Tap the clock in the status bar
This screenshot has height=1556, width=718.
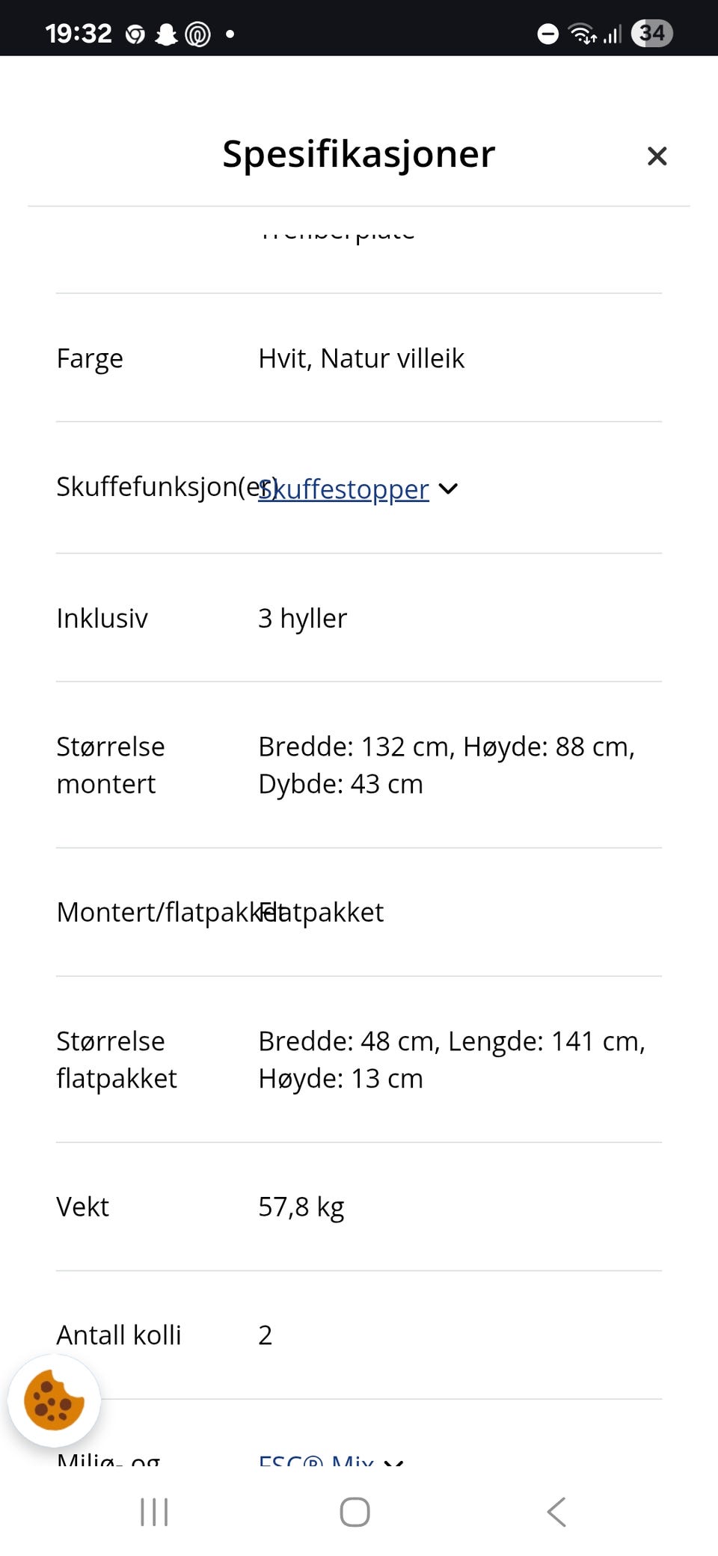click(78, 33)
